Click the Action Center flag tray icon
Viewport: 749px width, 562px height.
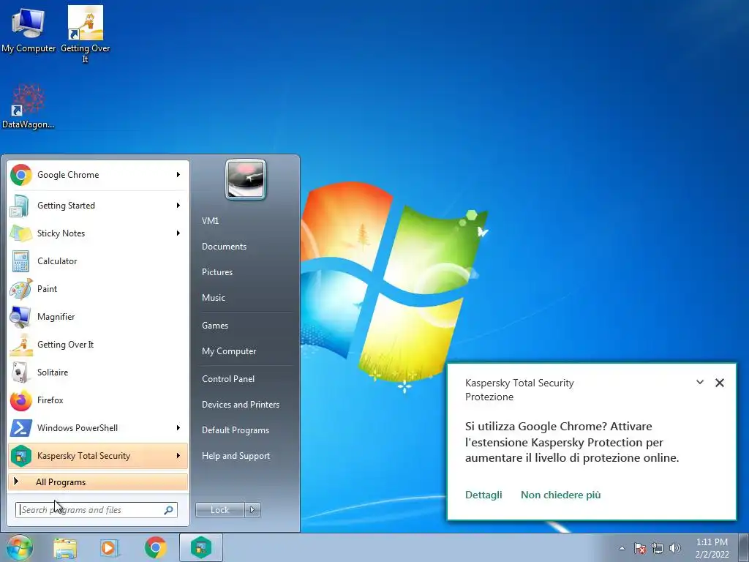pos(640,548)
